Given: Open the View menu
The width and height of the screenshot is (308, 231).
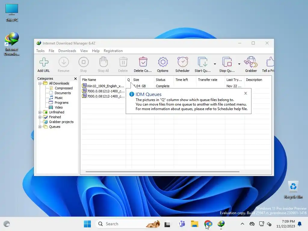Looking at the screenshot, I should tap(84, 51).
